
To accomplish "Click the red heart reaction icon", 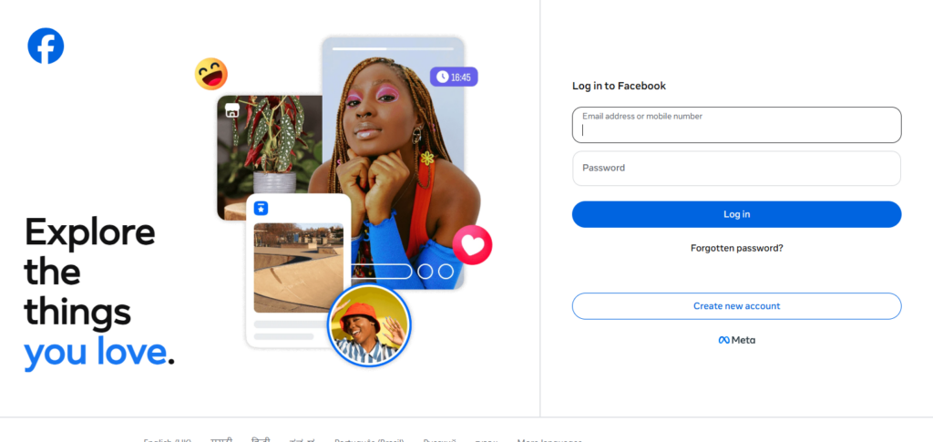I will click(x=473, y=245).
